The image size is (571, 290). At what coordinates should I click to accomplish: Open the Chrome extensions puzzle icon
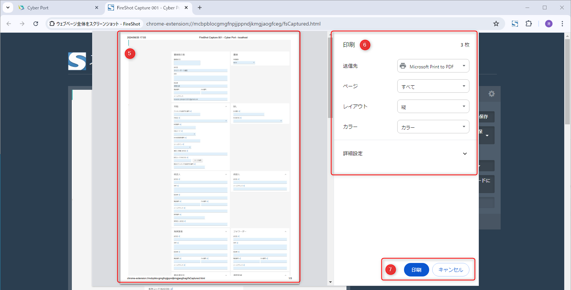coord(528,24)
